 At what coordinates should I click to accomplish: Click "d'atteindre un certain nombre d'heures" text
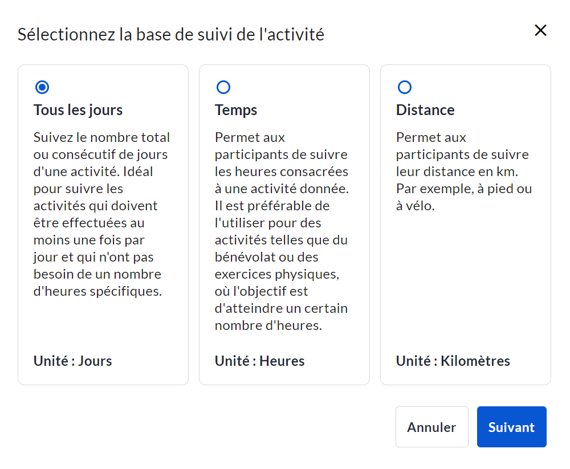[281, 317]
